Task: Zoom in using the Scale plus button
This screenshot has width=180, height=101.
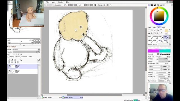Action: point(37,40)
